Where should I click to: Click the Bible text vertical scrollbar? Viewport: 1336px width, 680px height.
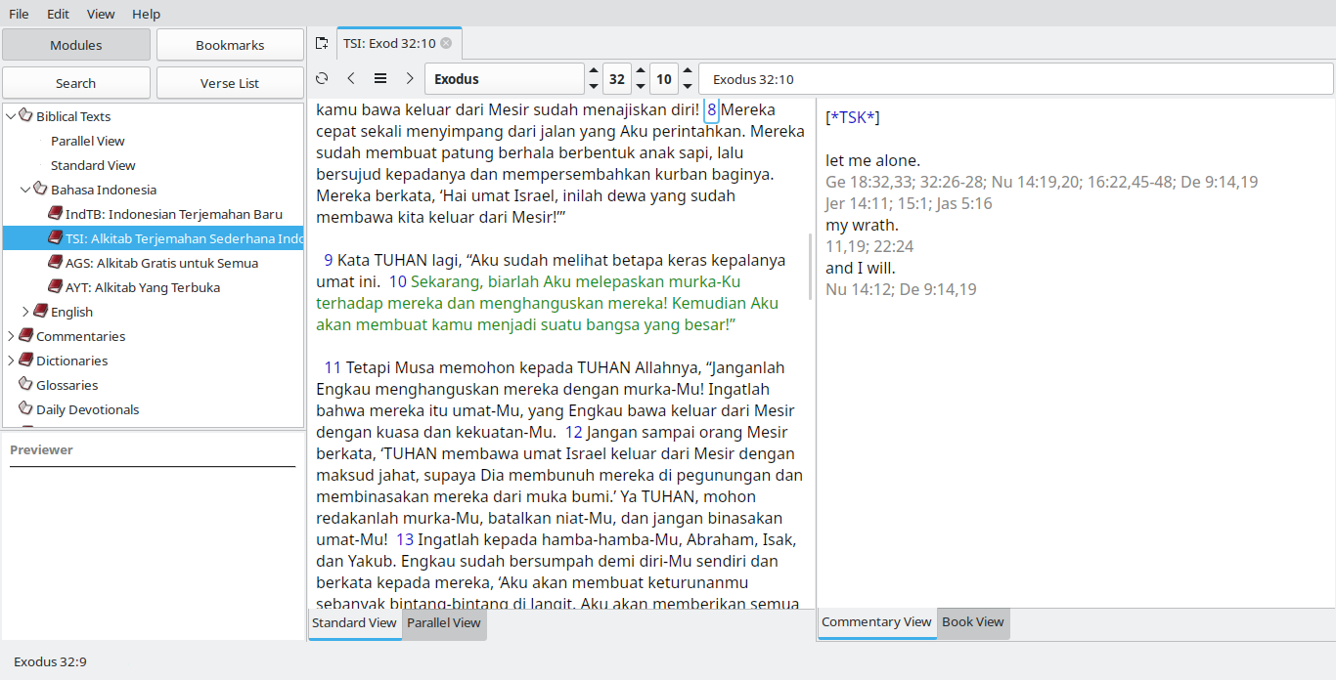[810, 266]
